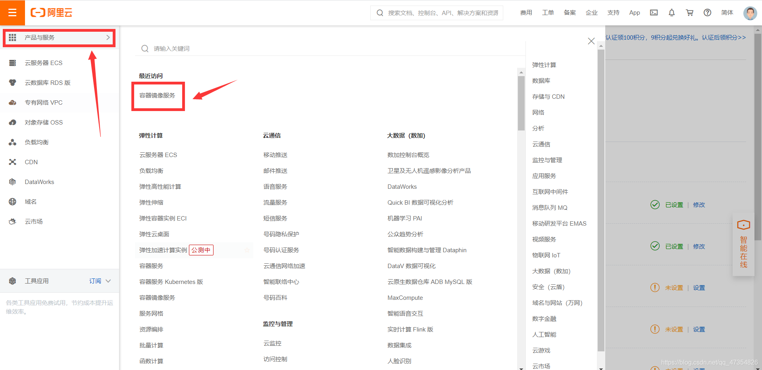Open 云监控 under 监控与管理
Viewport: 762px width, 370px height.
pyautogui.click(x=273, y=343)
